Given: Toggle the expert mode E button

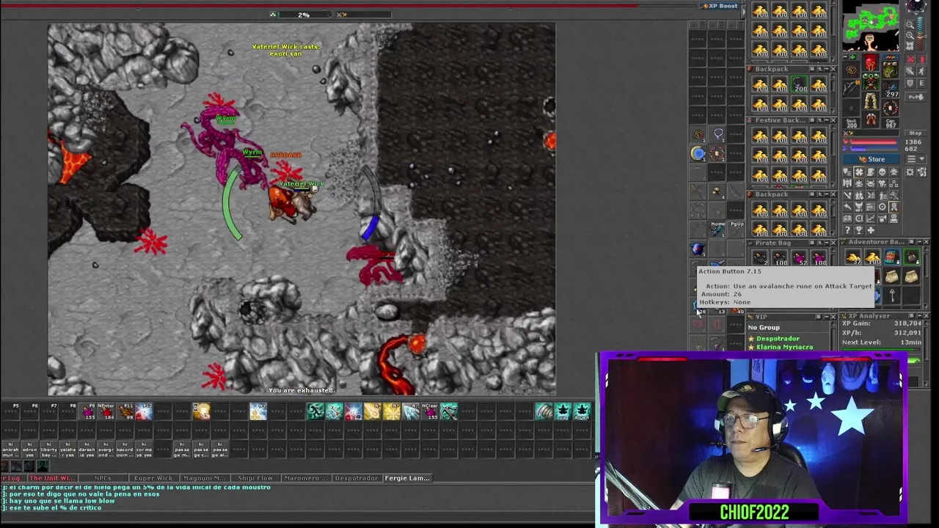Looking at the screenshot, I should [x=922, y=83].
